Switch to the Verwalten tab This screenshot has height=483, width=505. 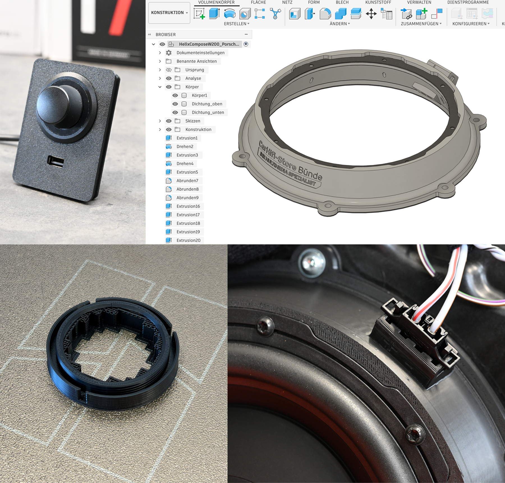coord(419,3)
